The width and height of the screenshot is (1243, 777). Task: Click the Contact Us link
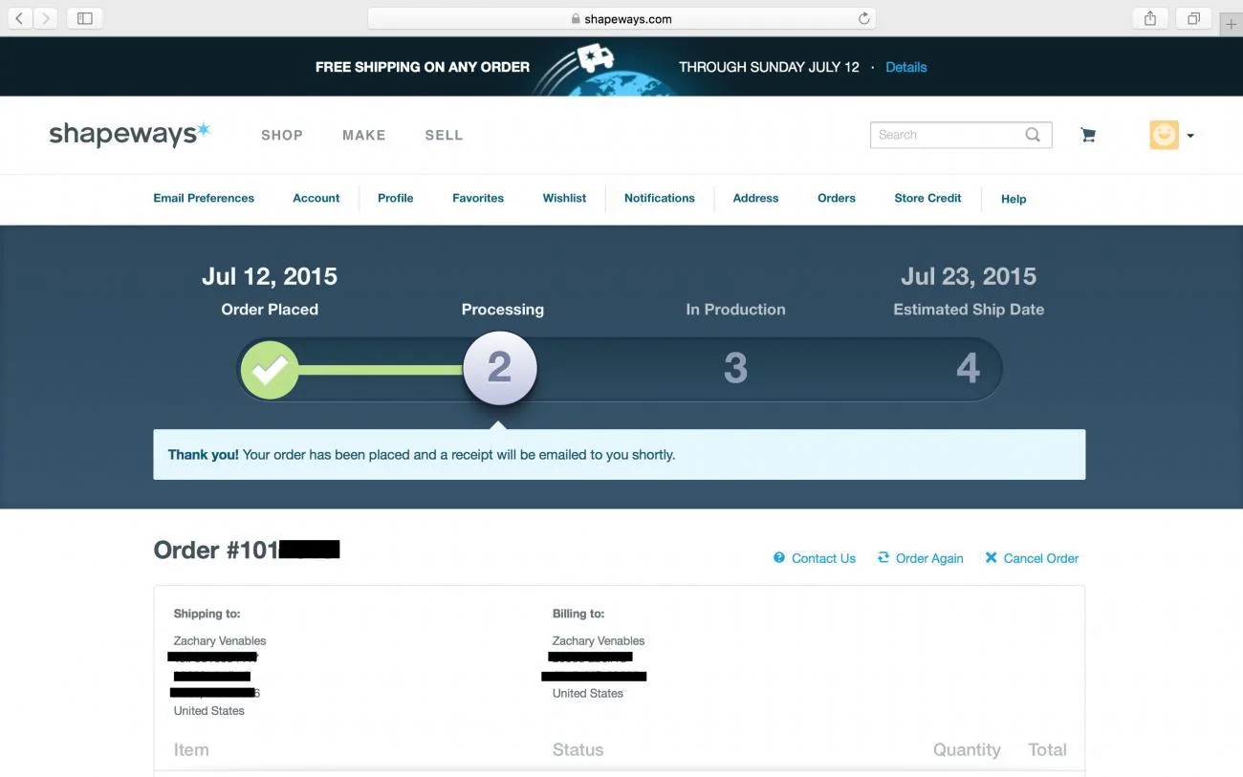tap(815, 558)
